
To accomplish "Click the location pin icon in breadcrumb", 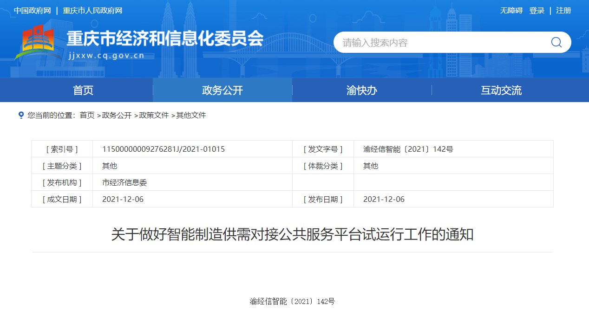I will click(x=21, y=115).
